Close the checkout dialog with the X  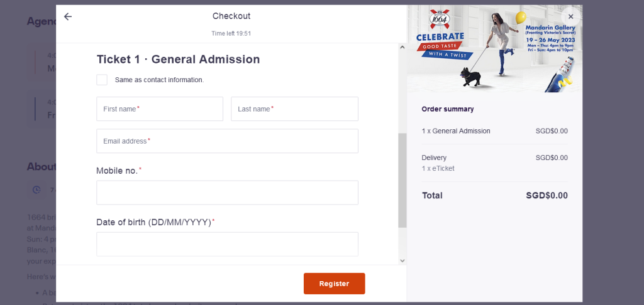tap(570, 17)
